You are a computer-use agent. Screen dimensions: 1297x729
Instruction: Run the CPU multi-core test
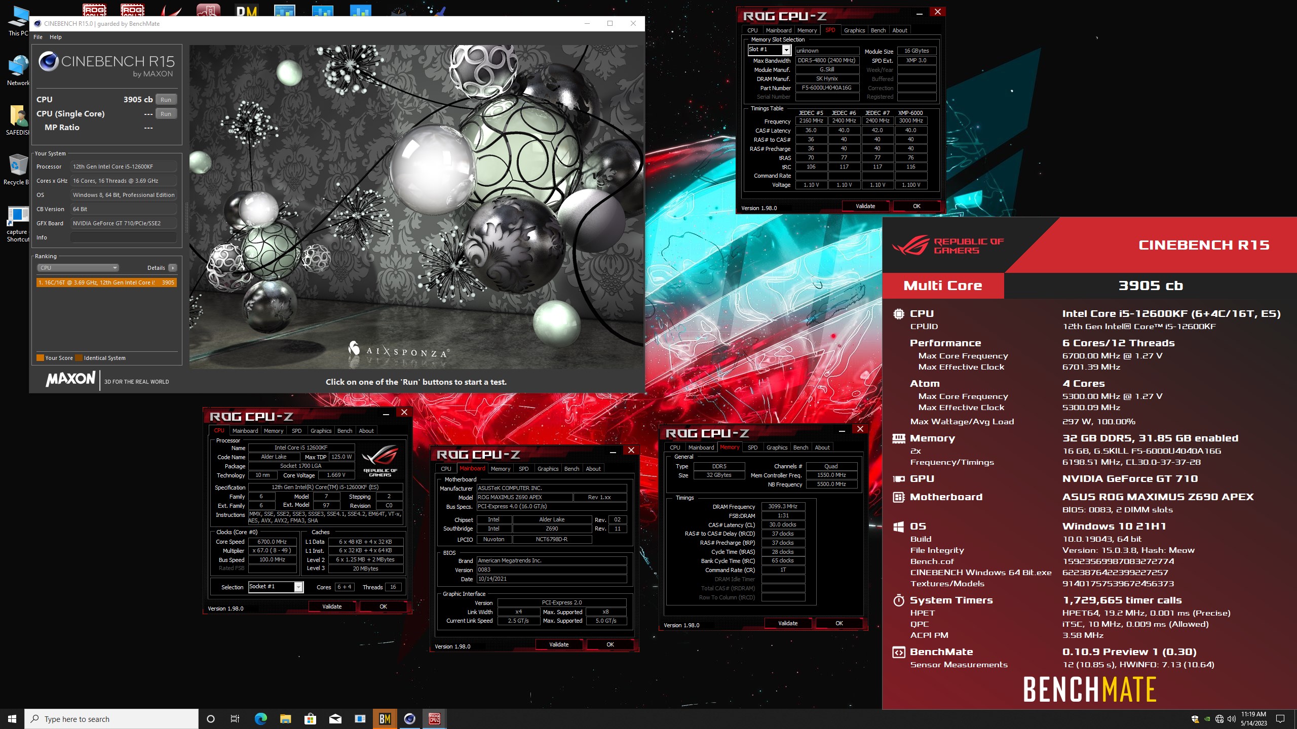coord(166,100)
